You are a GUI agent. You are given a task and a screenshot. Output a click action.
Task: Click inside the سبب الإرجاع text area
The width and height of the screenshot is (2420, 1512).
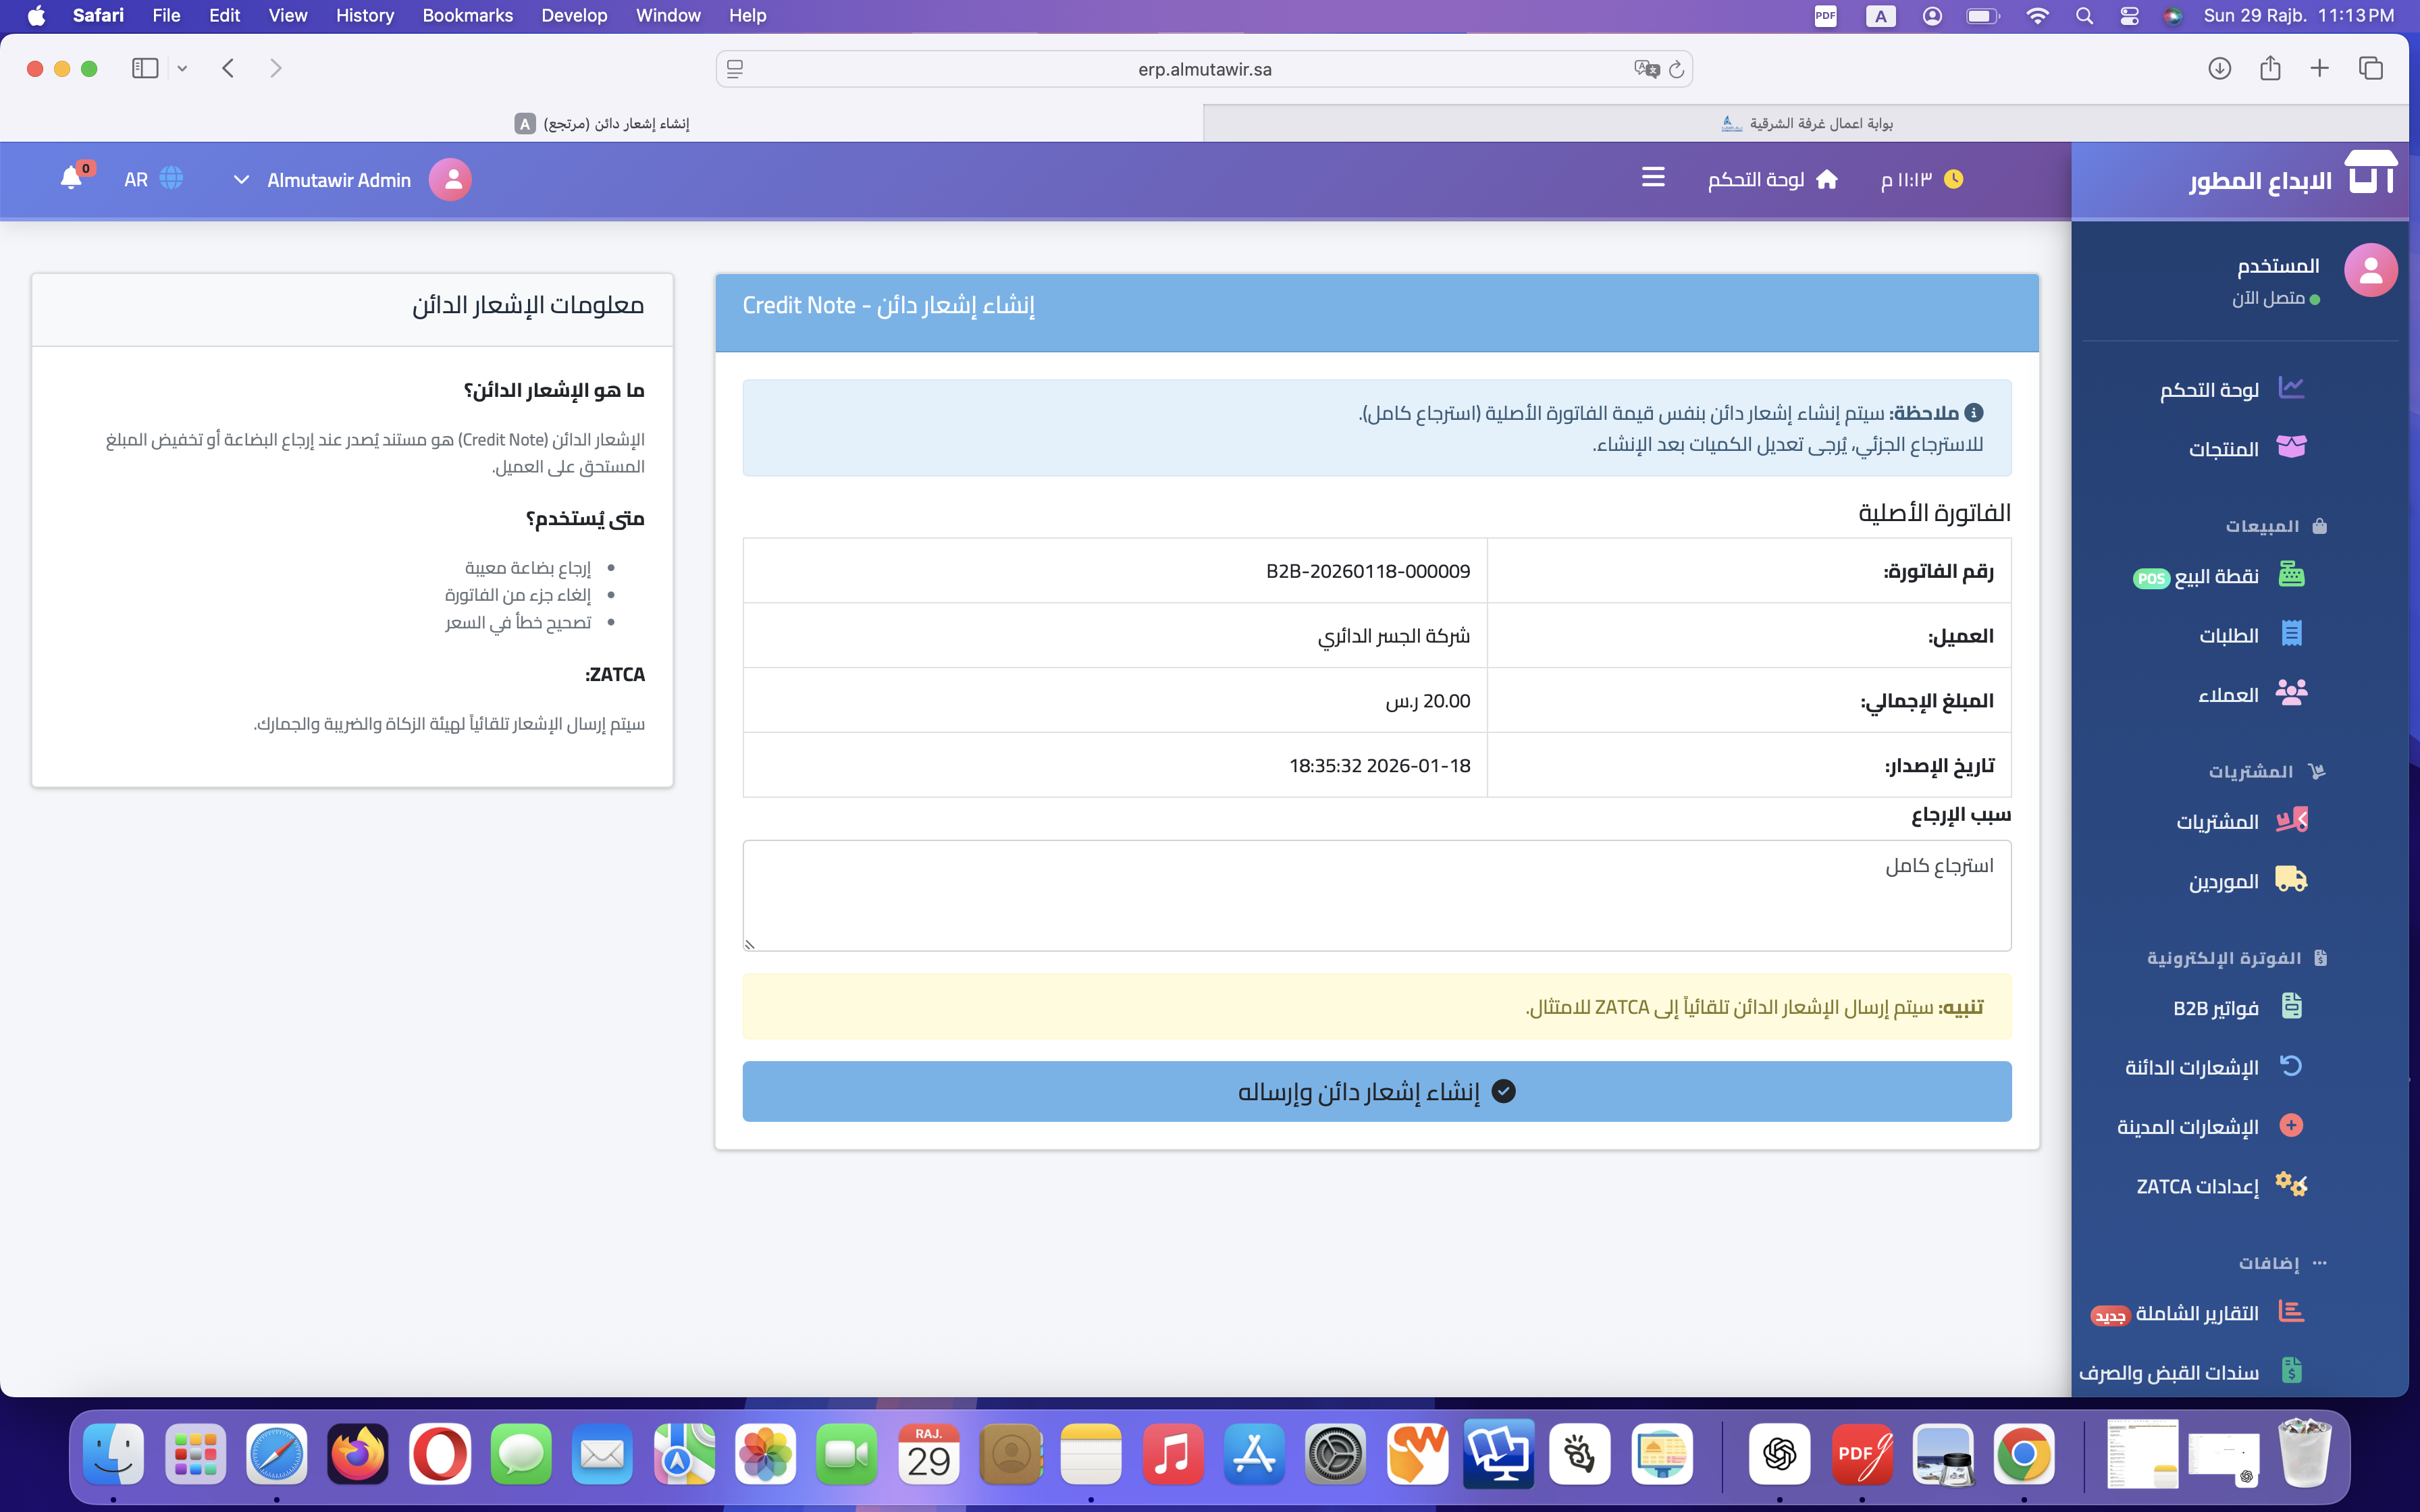(x=1375, y=895)
